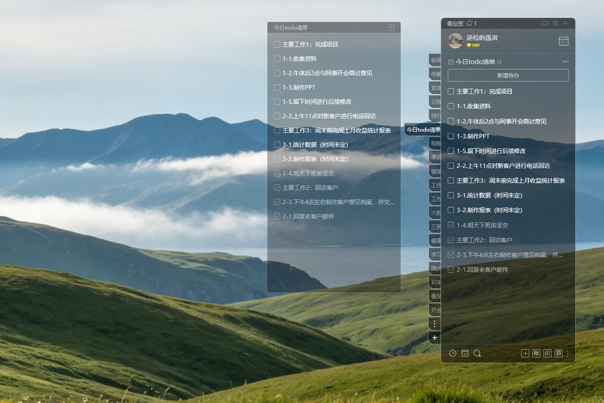Open the 印 icon in the bottom toolbar
604x403 pixels.
pyautogui.click(x=548, y=353)
